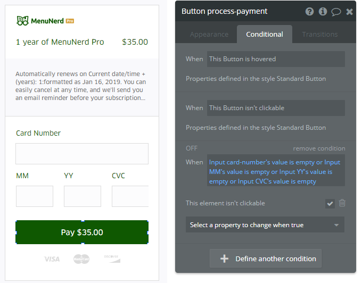The image size is (362, 283).
Task: Switch to the Appearance tab
Action: (x=209, y=35)
